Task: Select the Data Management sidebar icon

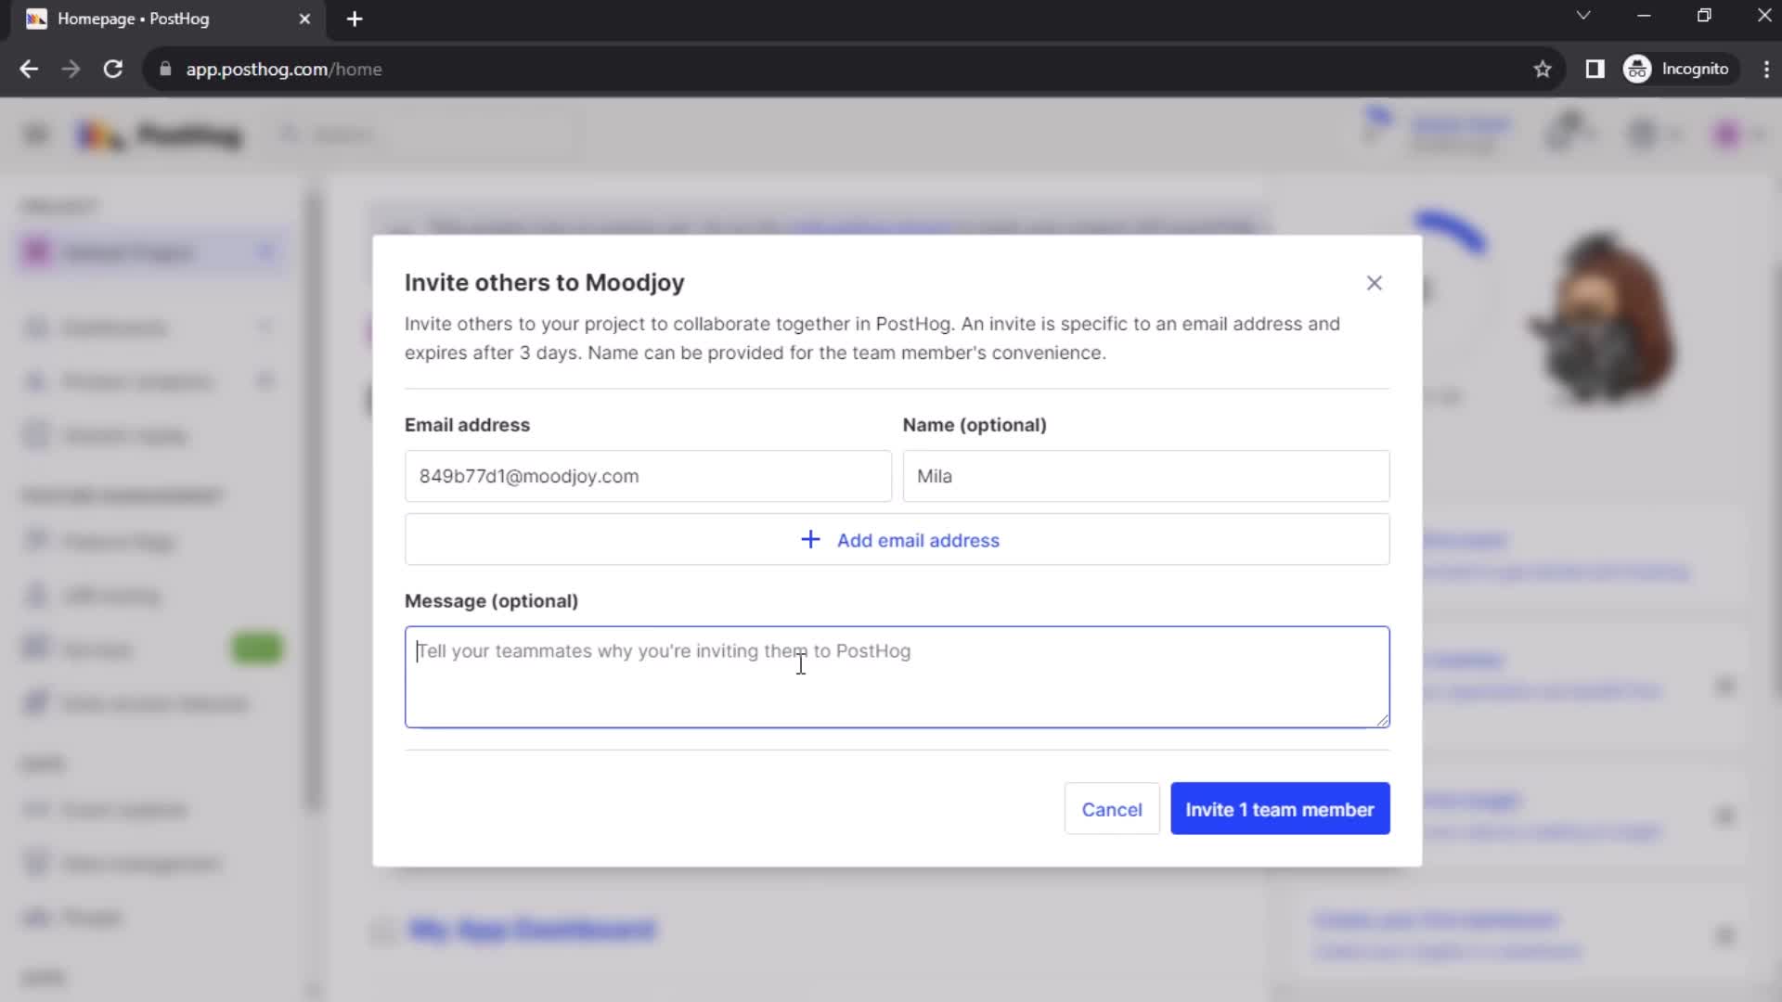Action: 35,864
